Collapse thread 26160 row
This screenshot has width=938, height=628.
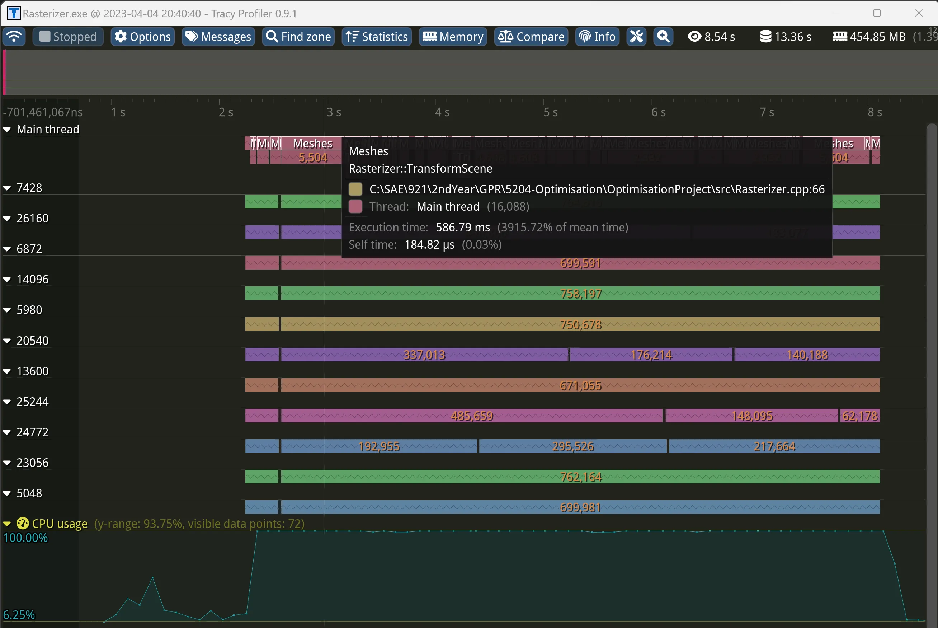click(8, 218)
